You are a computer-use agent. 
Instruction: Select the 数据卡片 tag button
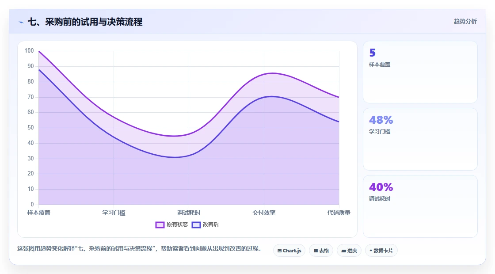point(381,251)
